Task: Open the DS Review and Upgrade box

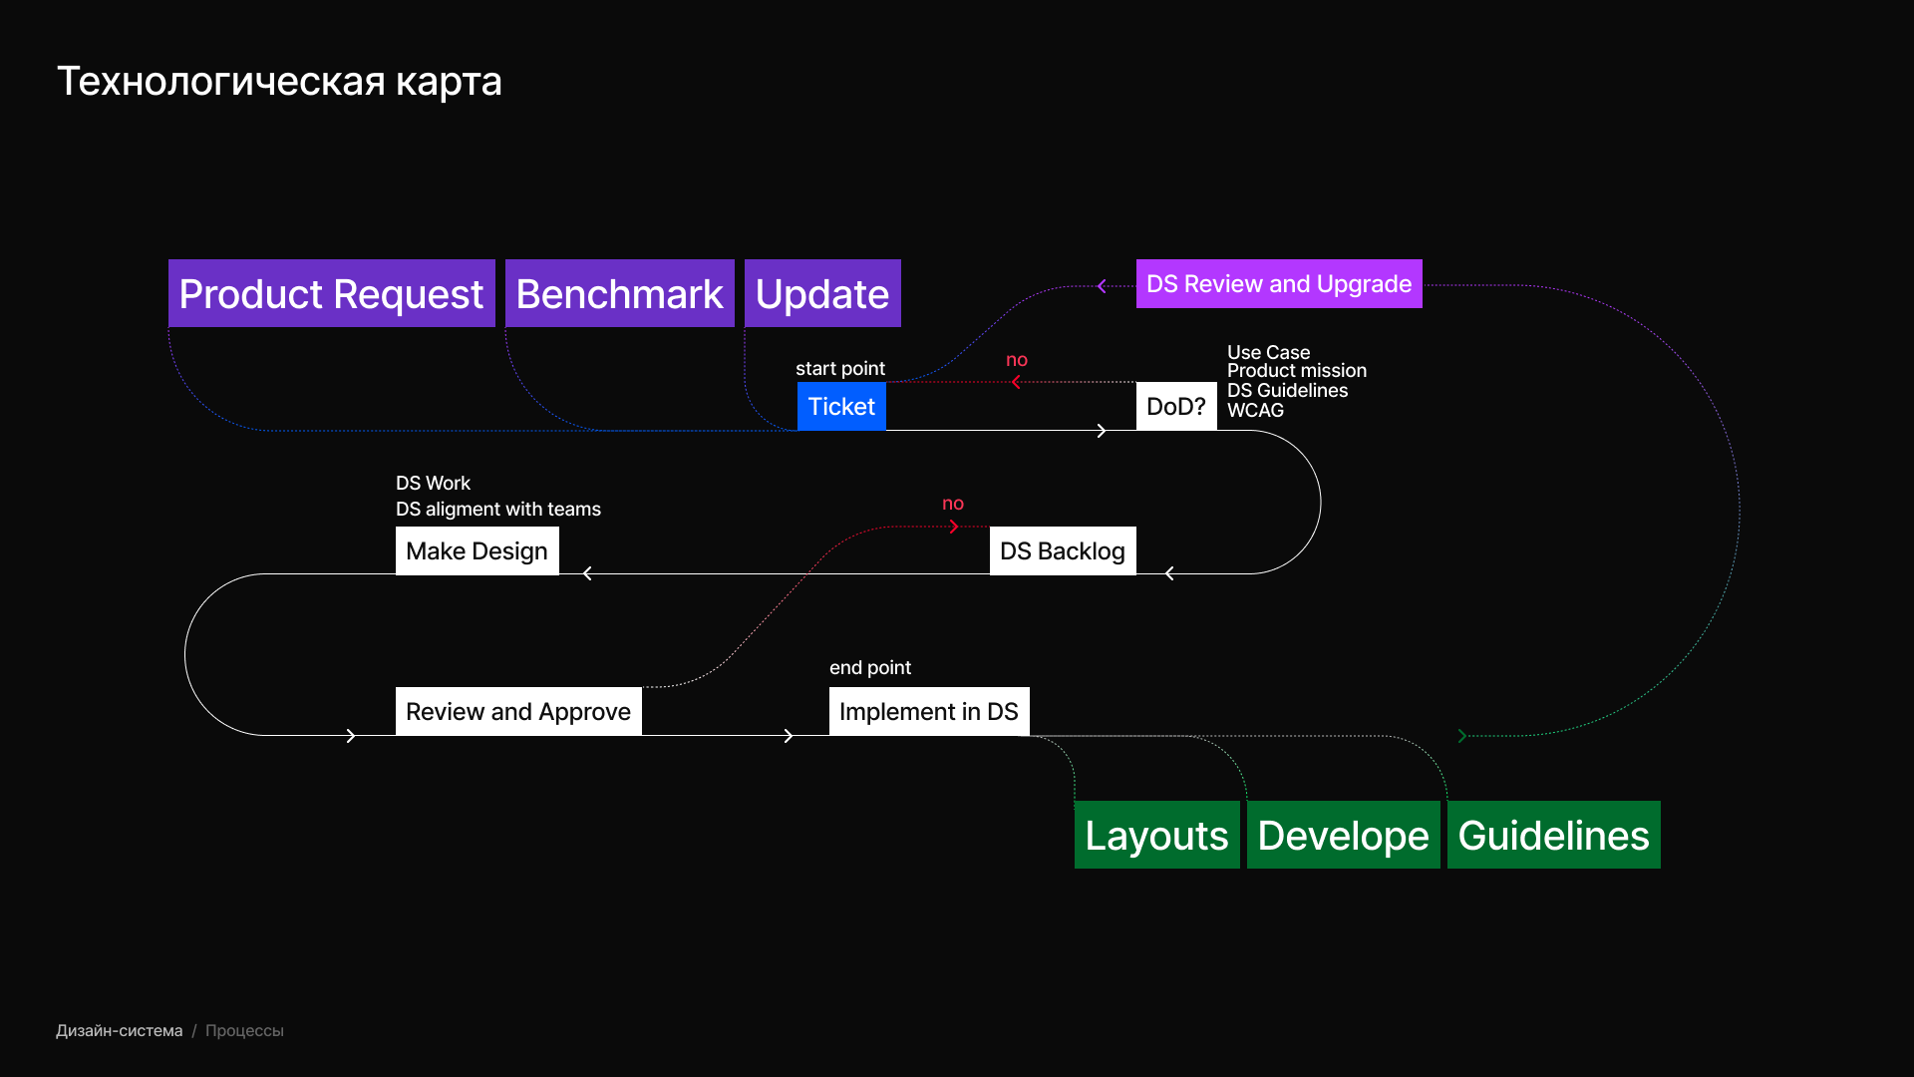Action: 1279,284
